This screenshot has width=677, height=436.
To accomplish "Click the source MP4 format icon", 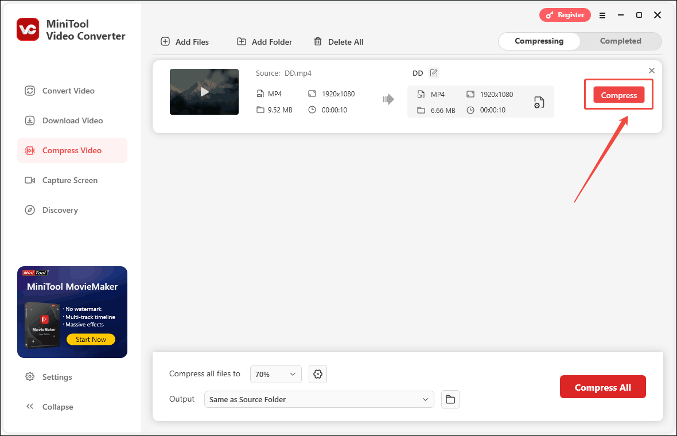I will pos(260,94).
